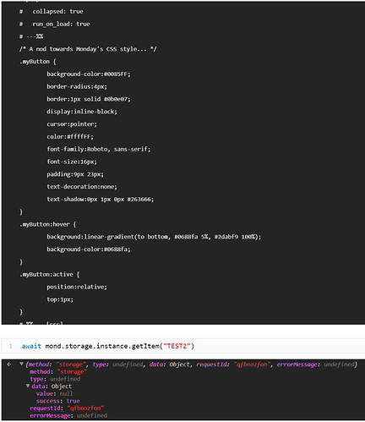Click the Monday's CSS style comment line

(88, 49)
